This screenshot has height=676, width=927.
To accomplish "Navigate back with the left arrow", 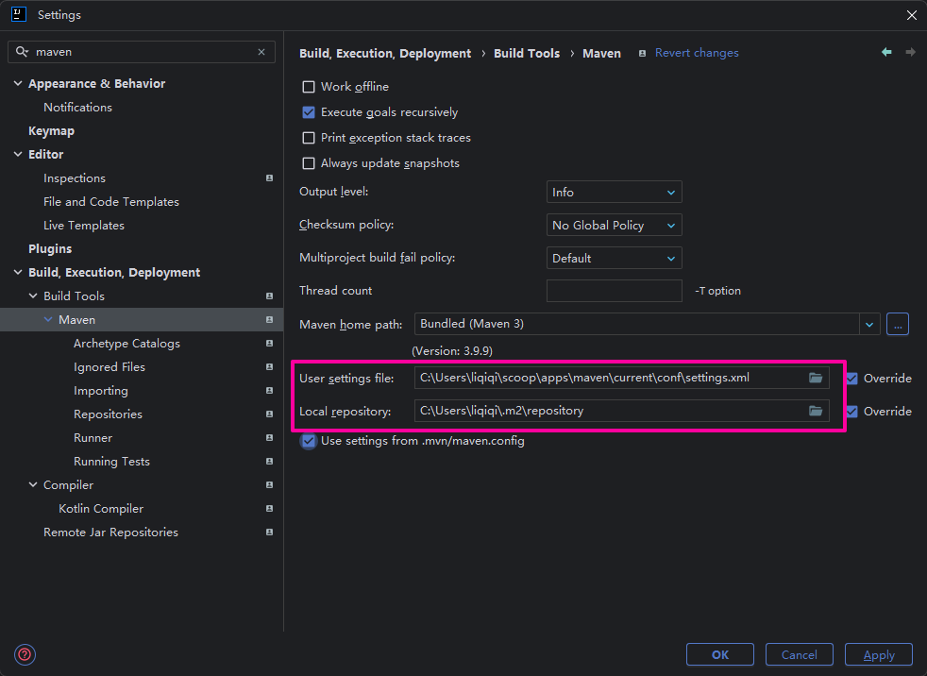I will pyautogui.click(x=886, y=53).
